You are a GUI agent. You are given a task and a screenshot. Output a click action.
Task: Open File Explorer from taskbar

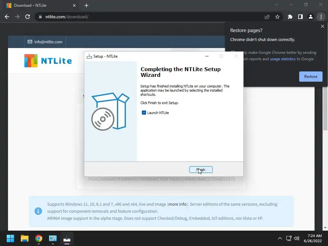(x=24, y=238)
